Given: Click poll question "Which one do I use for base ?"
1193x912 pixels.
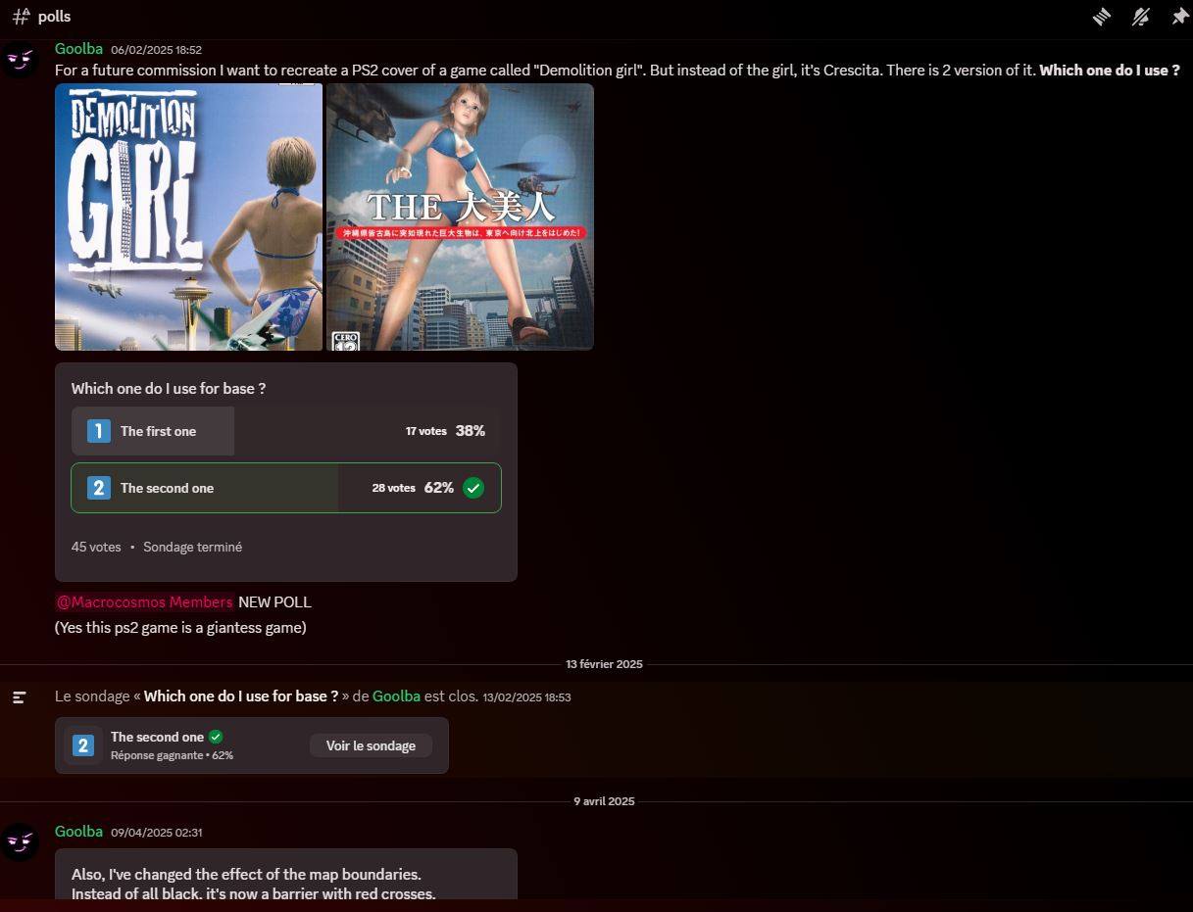Looking at the screenshot, I should pyautogui.click(x=169, y=388).
